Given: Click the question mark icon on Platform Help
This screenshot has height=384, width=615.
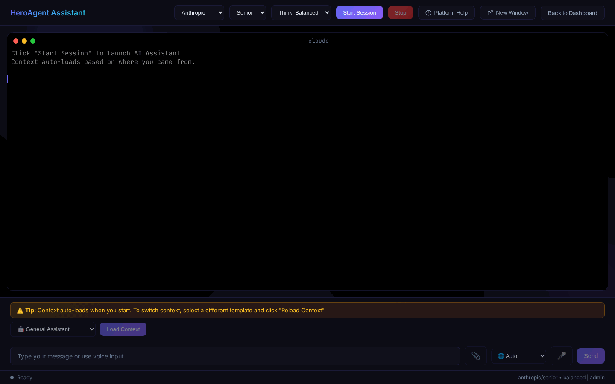Looking at the screenshot, I should (428, 13).
